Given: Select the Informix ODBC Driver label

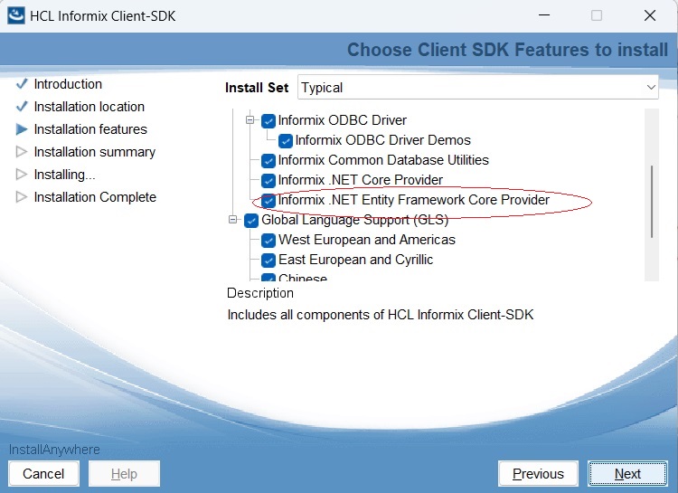Looking at the screenshot, I should (x=342, y=120).
